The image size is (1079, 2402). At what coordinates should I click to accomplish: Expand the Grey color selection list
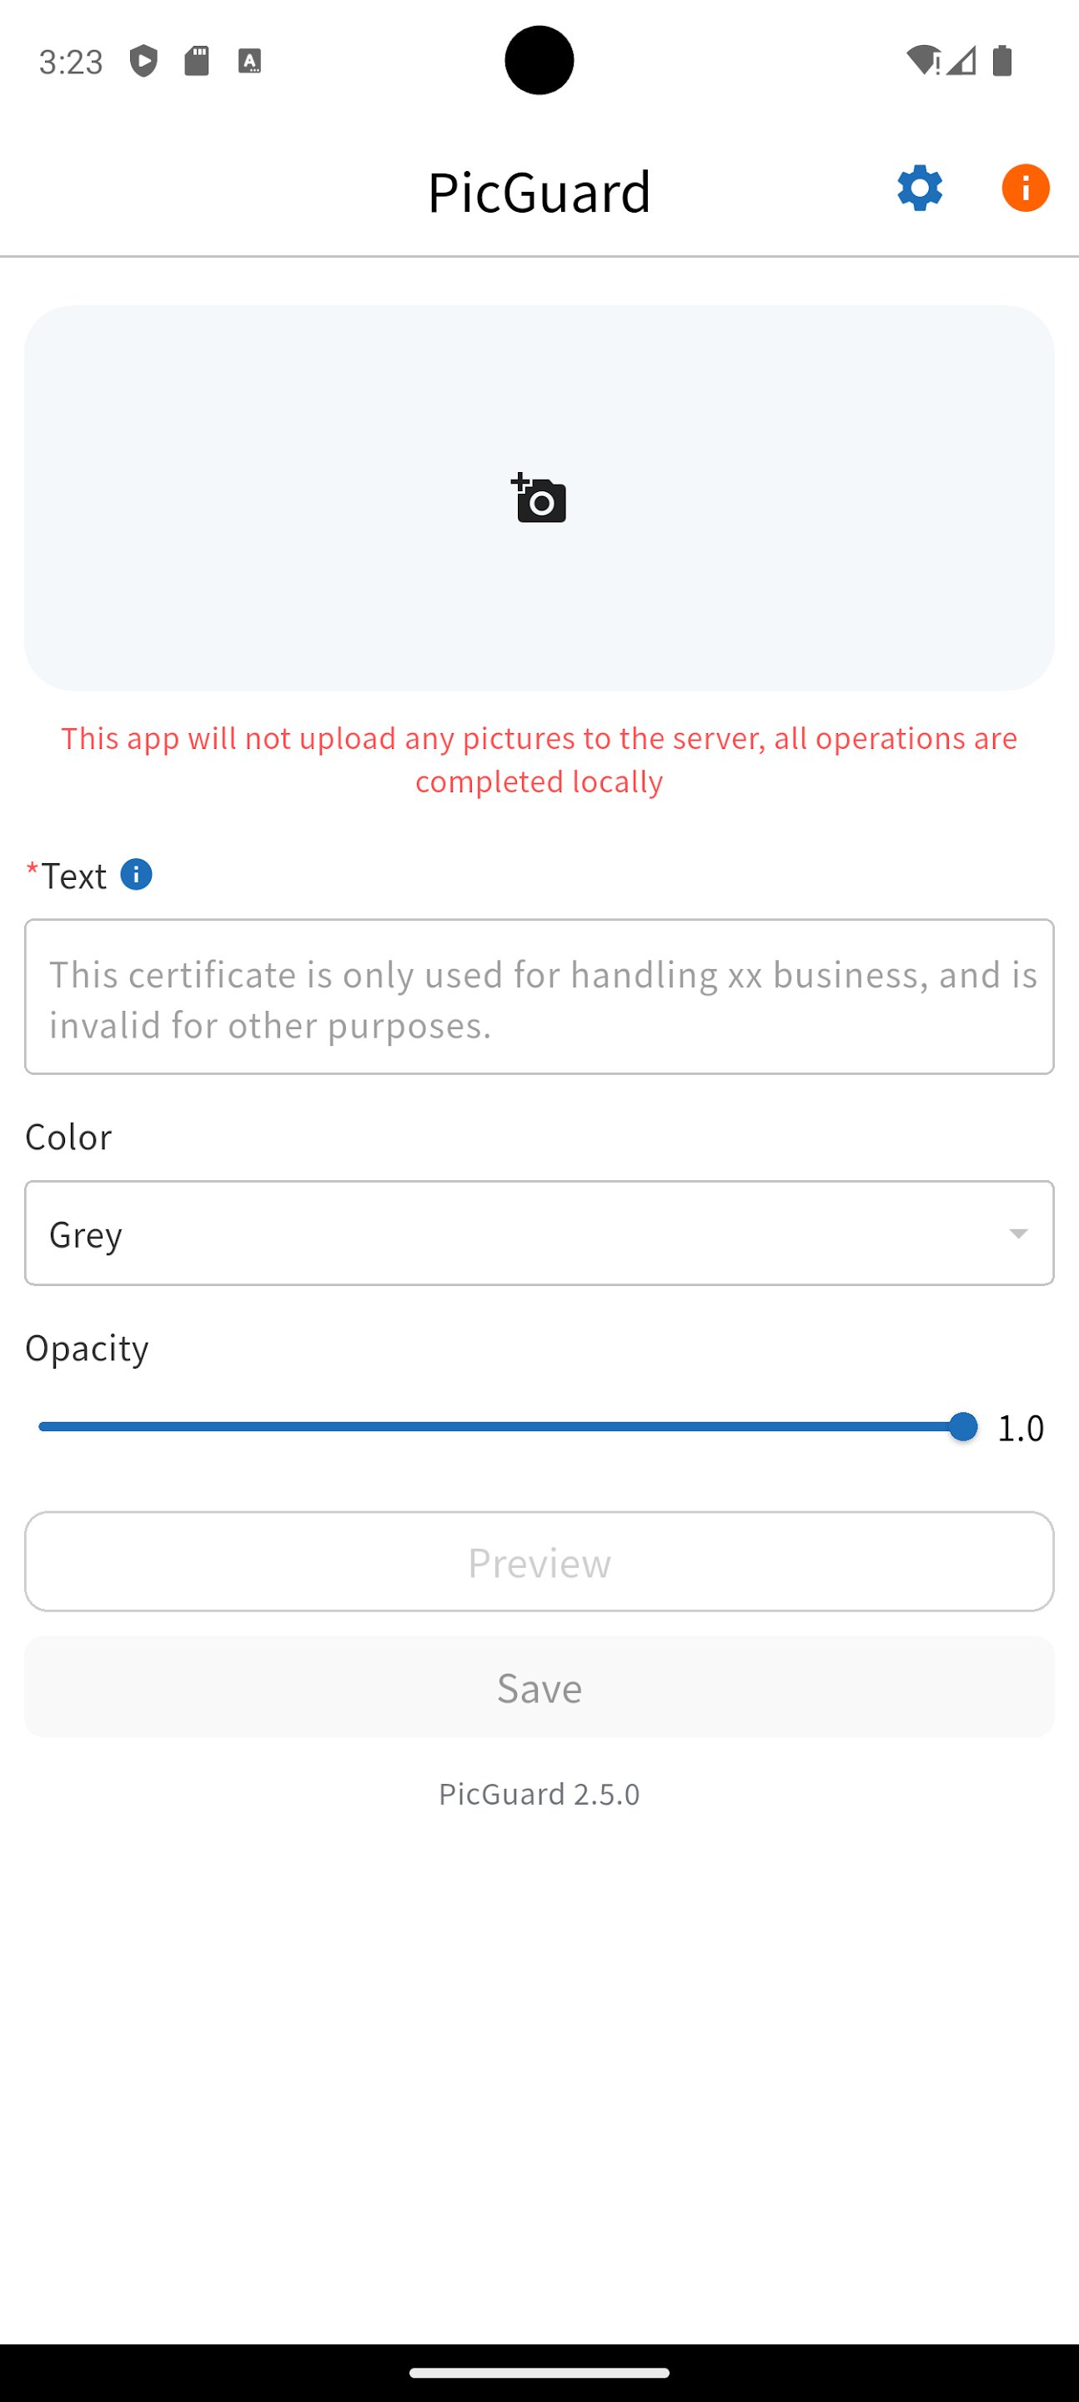[539, 1233]
